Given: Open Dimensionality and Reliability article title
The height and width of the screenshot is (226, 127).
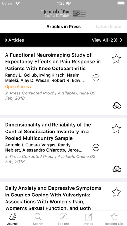Looking at the screenshot, I should point(48,132).
